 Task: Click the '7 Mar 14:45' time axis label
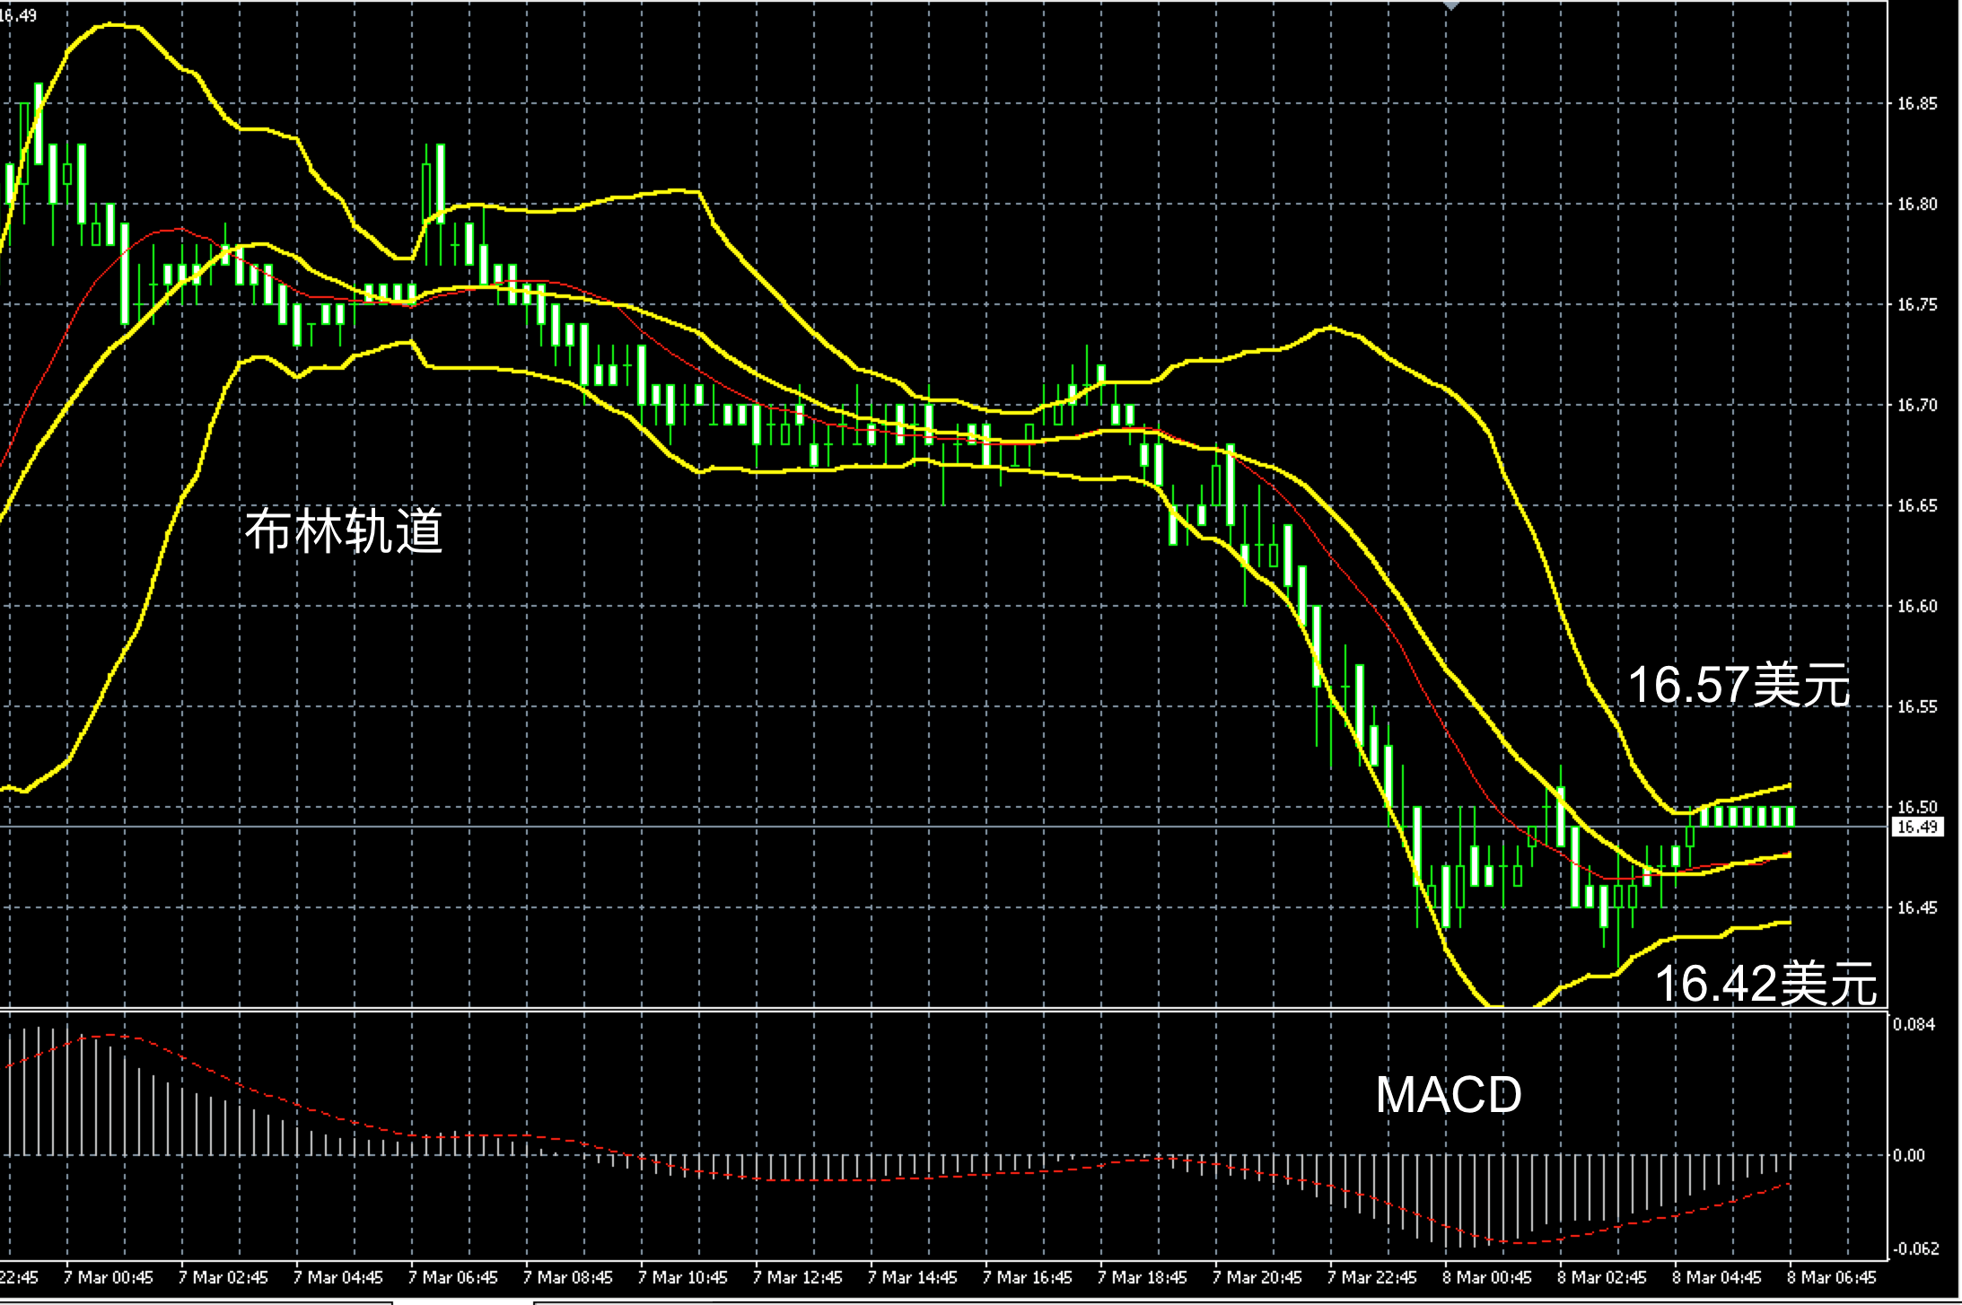pos(913,1277)
